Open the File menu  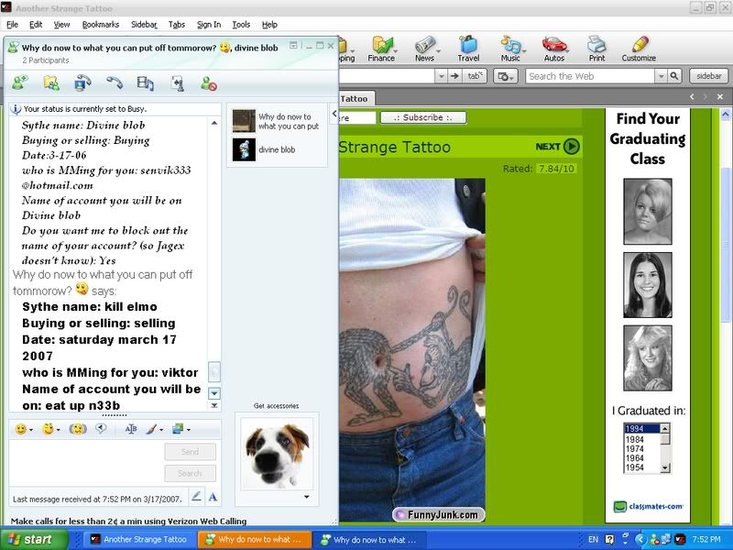(12, 25)
